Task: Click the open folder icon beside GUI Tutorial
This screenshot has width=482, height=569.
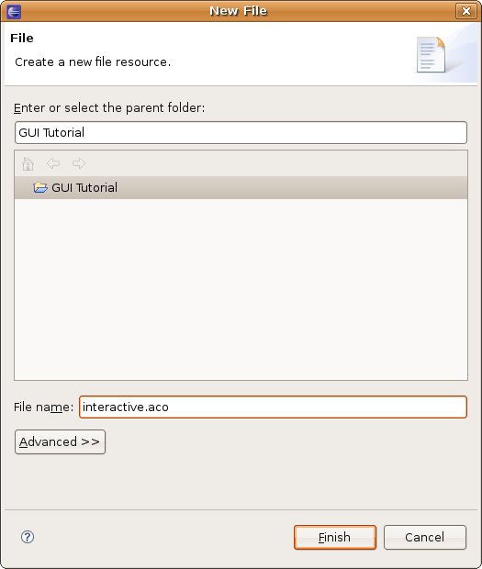Action: click(x=40, y=187)
